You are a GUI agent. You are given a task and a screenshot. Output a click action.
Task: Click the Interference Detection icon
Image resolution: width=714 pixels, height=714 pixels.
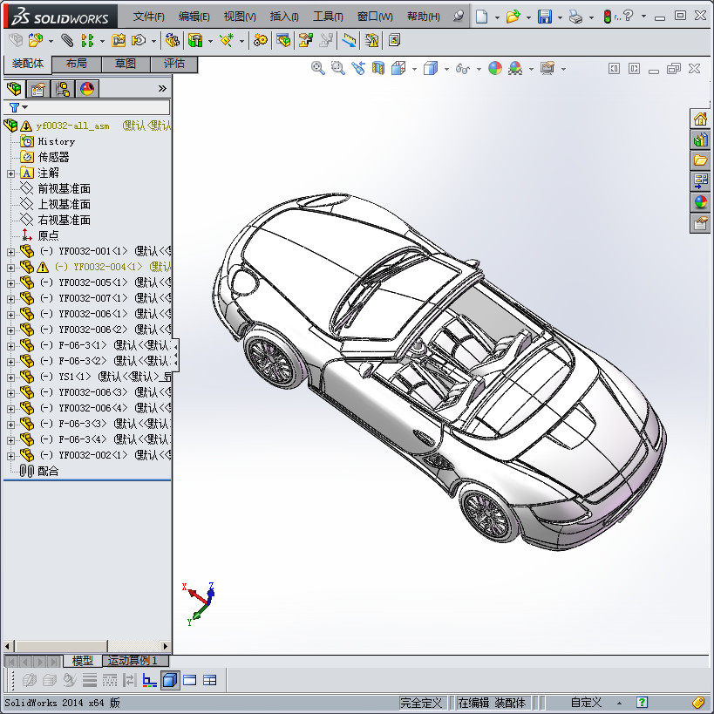371,40
